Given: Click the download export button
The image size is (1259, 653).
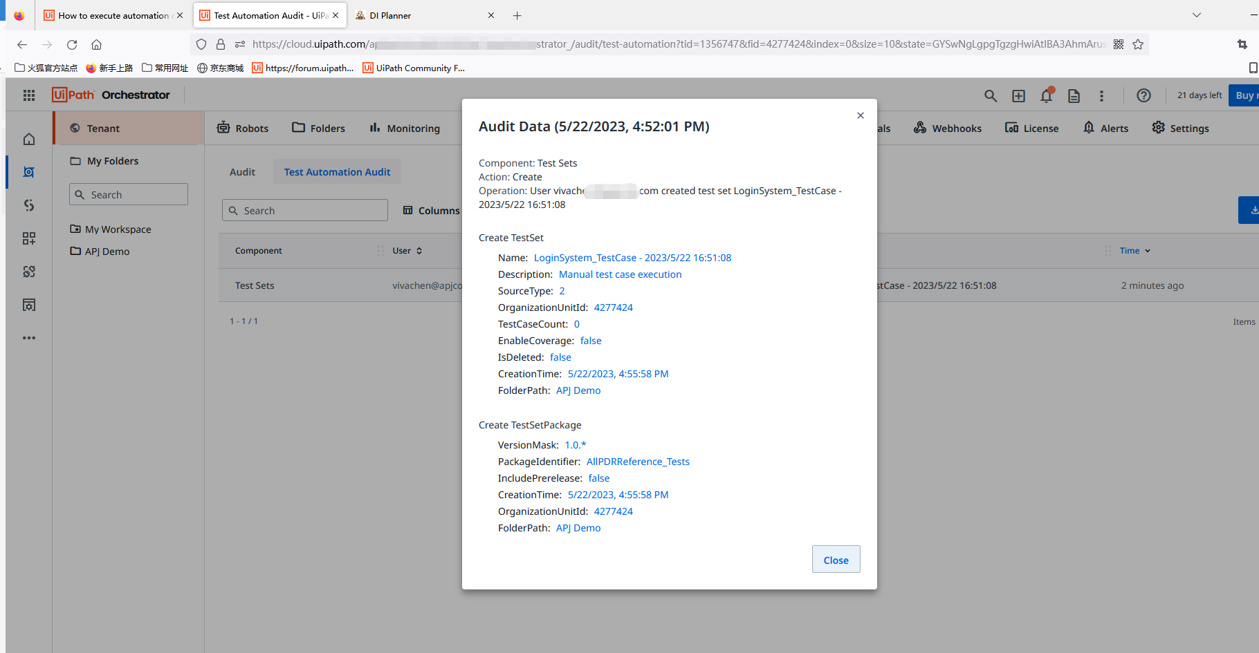Looking at the screenshot, I should point(1249,210).
